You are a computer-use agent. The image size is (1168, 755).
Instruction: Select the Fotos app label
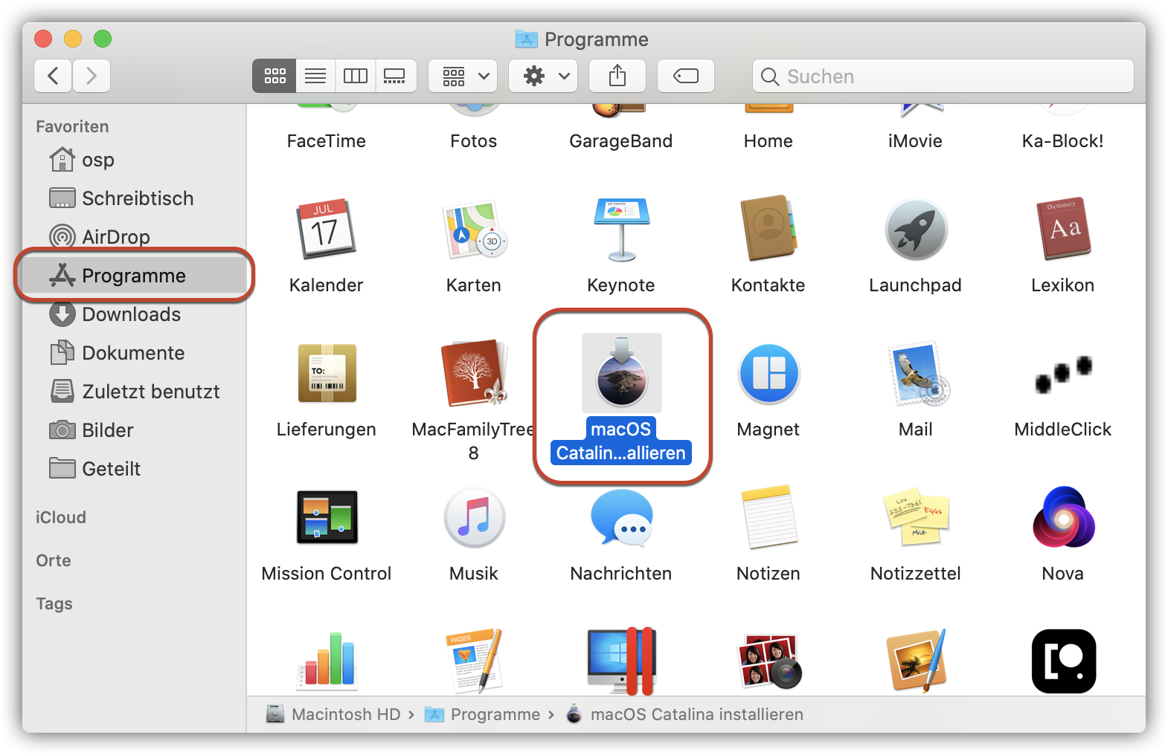tap(474, 141)
